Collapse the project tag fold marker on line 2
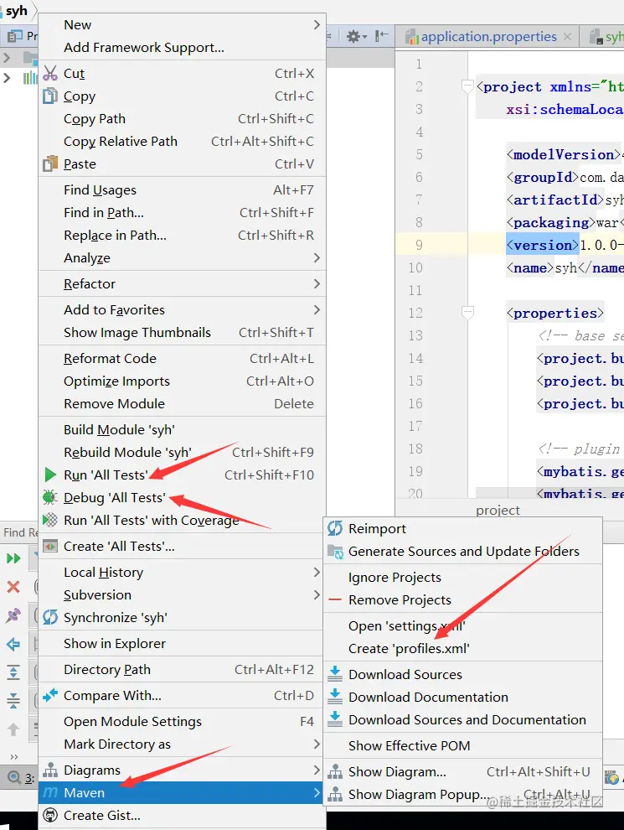624x830 pixels. [467, 86]
